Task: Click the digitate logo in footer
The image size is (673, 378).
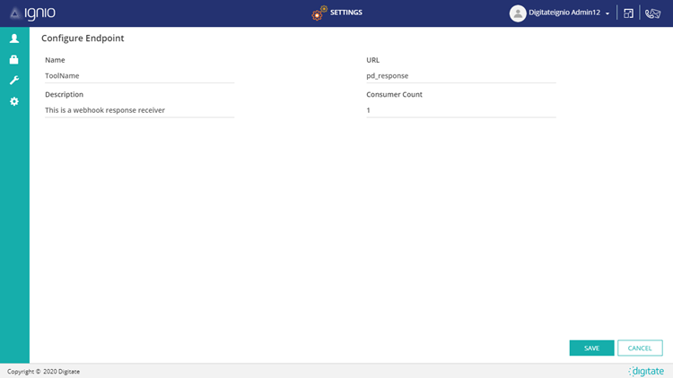Action: coord(646,371)
